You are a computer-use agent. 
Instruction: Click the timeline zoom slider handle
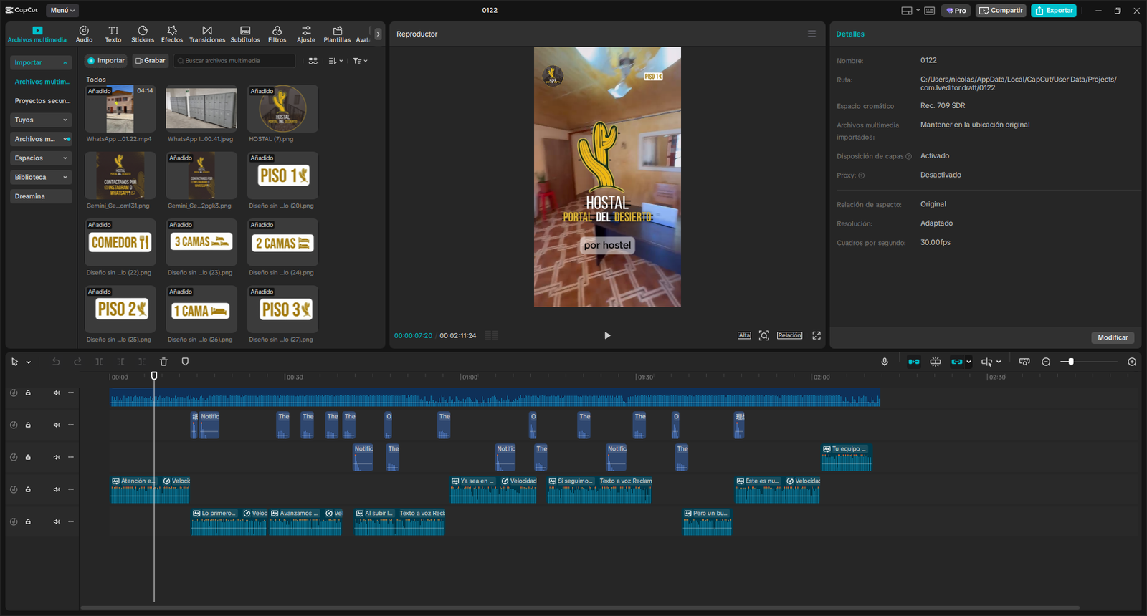[1071, 362]
